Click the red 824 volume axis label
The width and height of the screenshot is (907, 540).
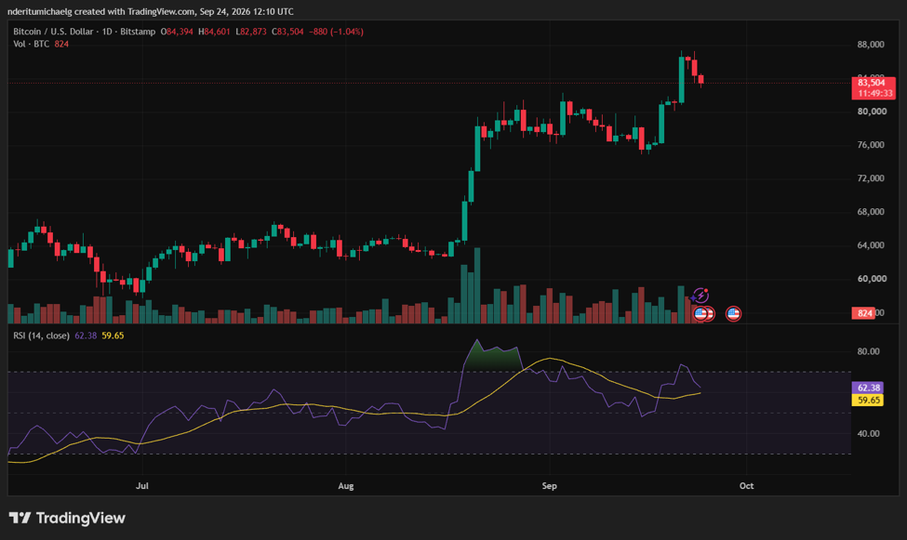tap(863, 313)
